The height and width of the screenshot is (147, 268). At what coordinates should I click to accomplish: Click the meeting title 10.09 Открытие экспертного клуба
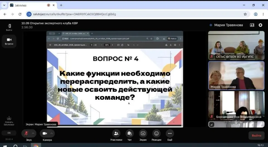point(50,23)
